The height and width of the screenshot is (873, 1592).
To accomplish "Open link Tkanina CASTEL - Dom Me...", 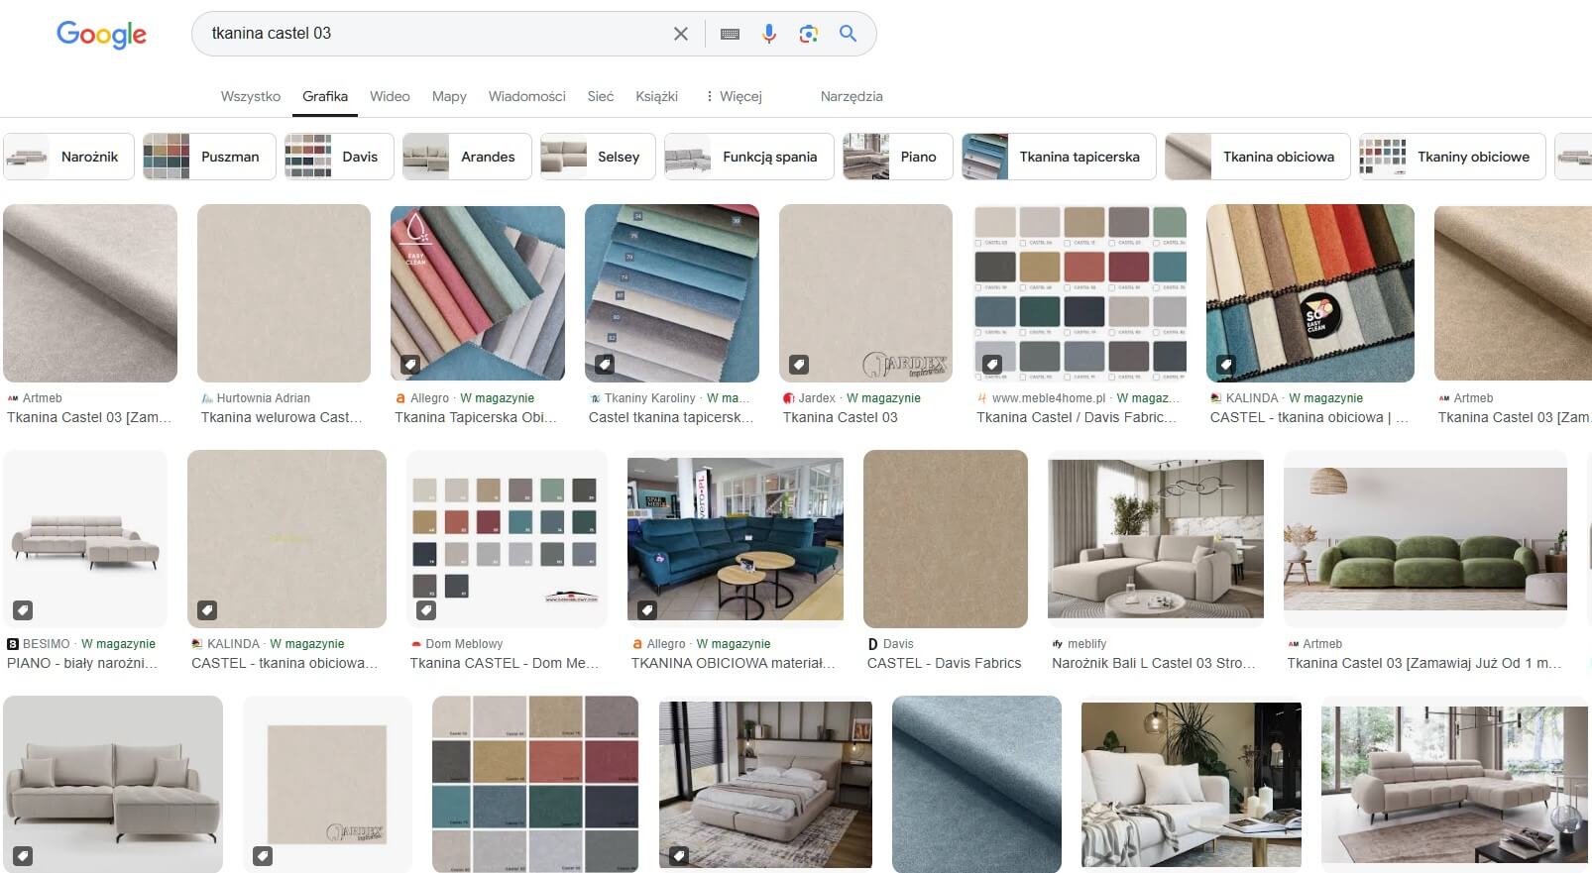I will 505,663.
